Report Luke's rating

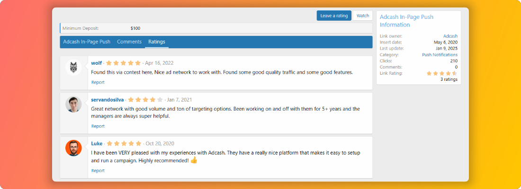click(98, 171)
